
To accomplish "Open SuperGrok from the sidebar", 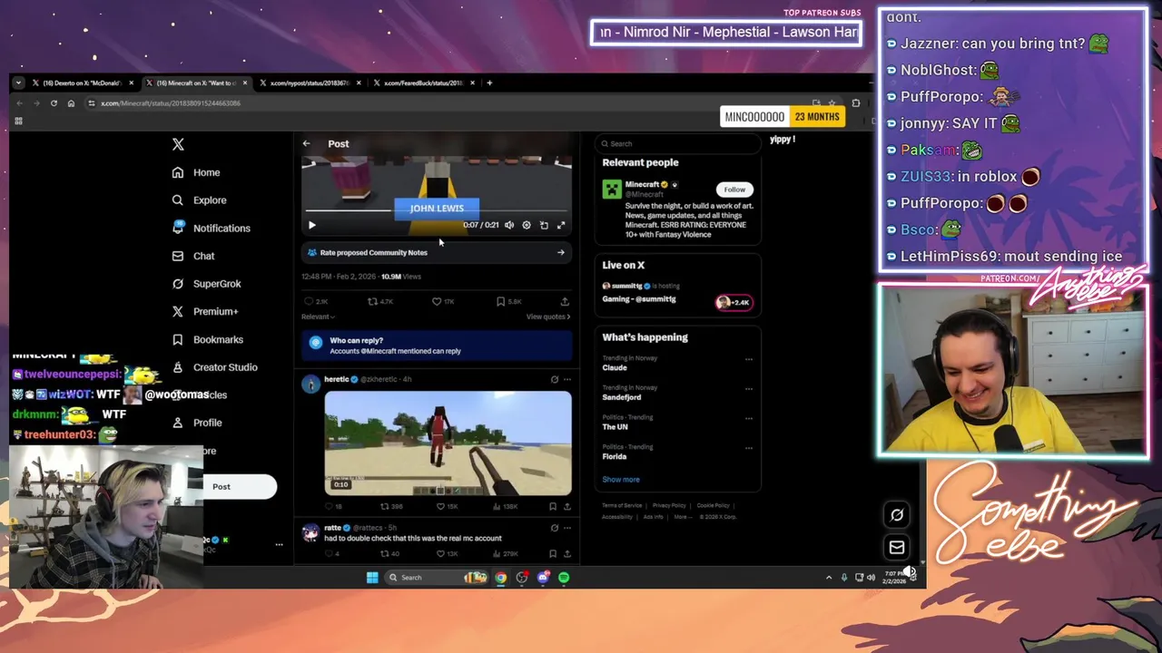I will coord(207,284).
